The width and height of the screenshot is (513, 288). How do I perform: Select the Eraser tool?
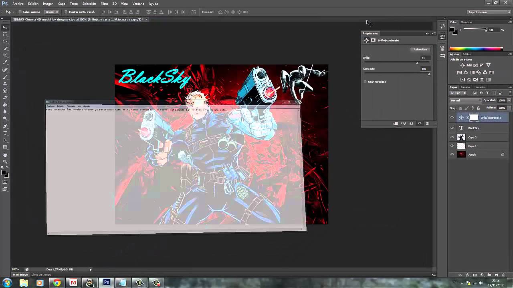tap(5, 98)
